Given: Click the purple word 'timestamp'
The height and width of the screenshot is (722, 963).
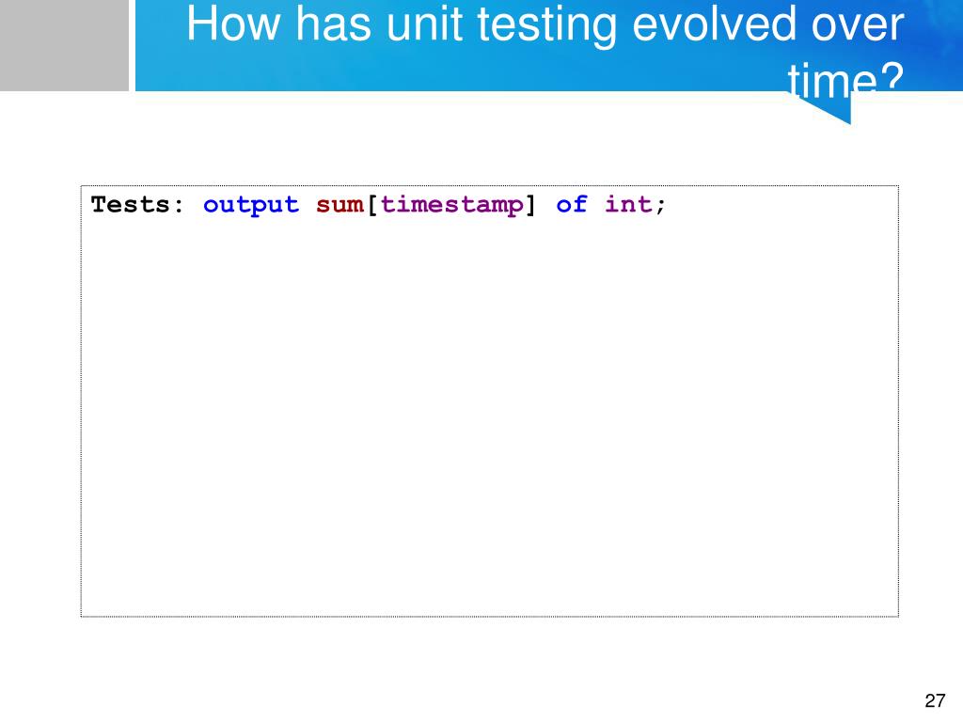Looking at the screenshot, I should tap(452, 205).
